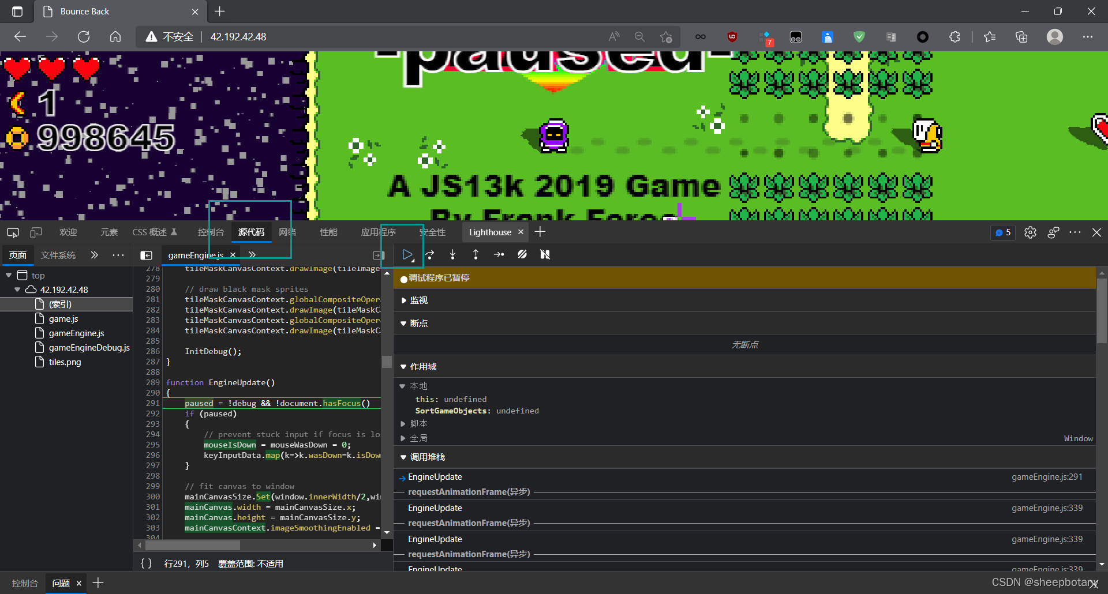Set breakpoint on line 292
Image resolution: width=1108 pixels, height=594 pixels.
(152, 413)
